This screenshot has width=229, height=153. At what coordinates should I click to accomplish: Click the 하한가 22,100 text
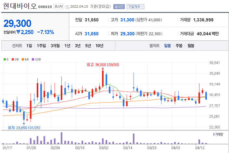click(x=149, y=34)
